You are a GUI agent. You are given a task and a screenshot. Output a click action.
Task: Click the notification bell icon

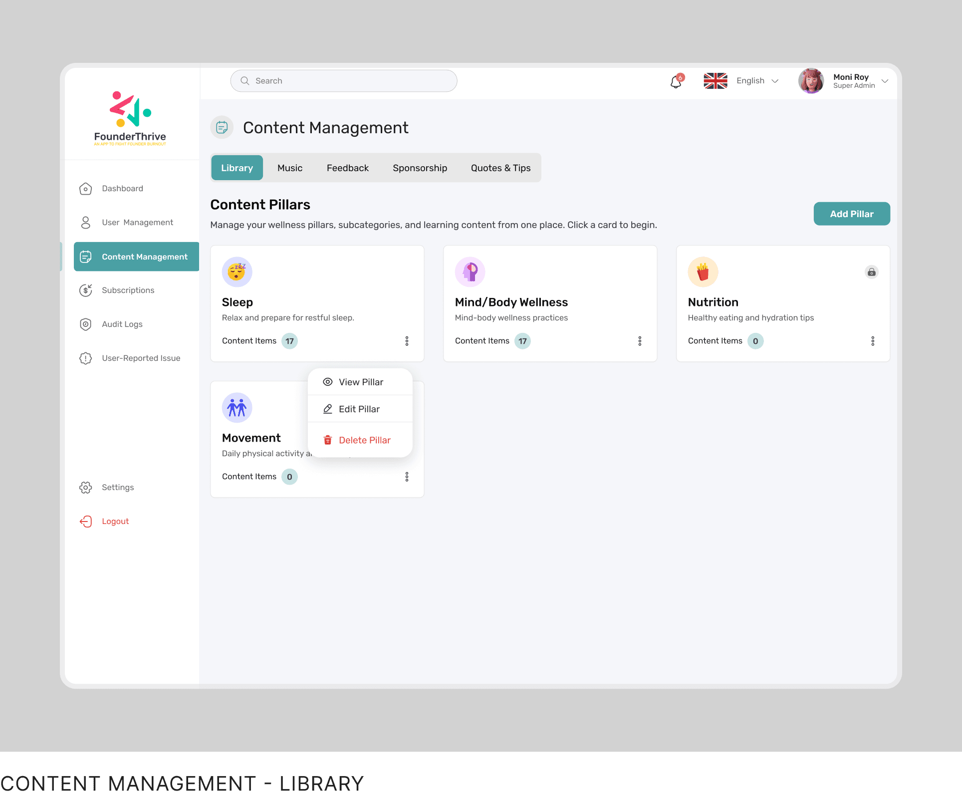pyautogui.click(x=676, y=81)
